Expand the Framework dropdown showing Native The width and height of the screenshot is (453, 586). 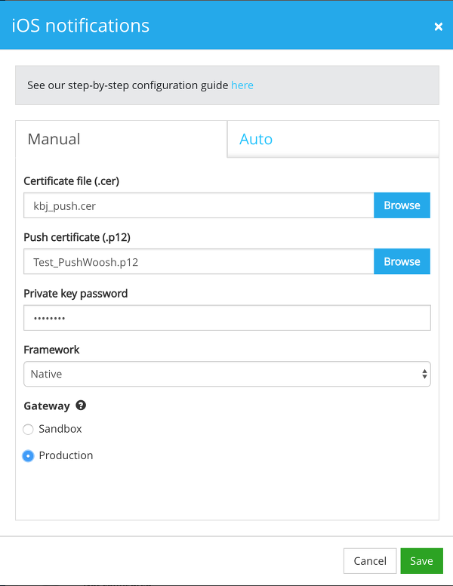[227, 374]
